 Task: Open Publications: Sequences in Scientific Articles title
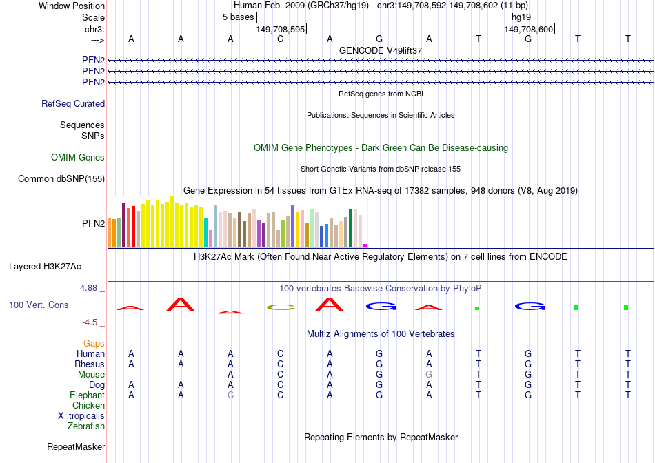[381, 115]
